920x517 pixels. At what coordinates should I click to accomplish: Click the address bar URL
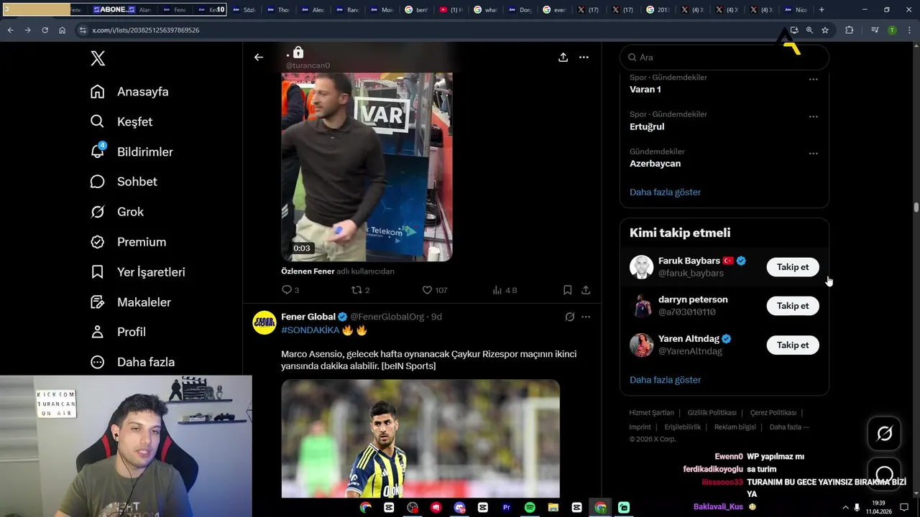(x=146, y=30)
